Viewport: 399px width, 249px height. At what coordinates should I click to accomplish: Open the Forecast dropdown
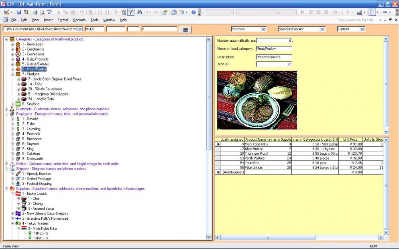coord(263,29)
